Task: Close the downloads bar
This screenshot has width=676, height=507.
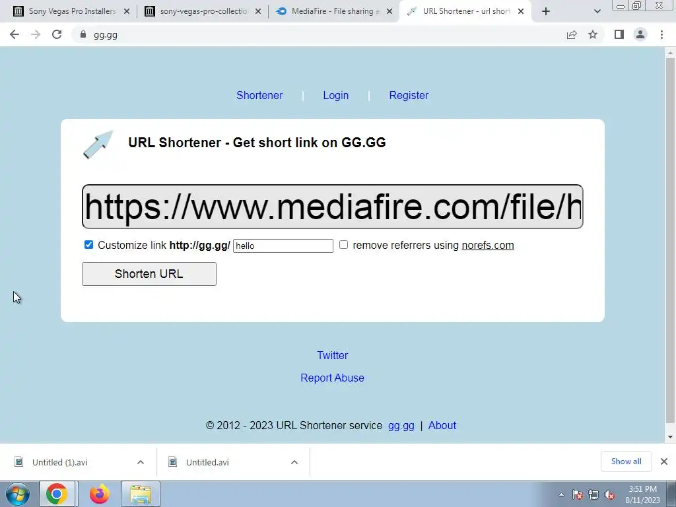Action: click(664, 461)
